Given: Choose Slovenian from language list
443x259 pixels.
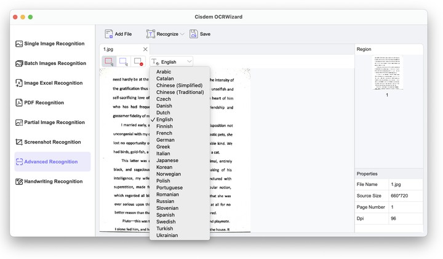Looking at the screenshot, I should 180,208.
